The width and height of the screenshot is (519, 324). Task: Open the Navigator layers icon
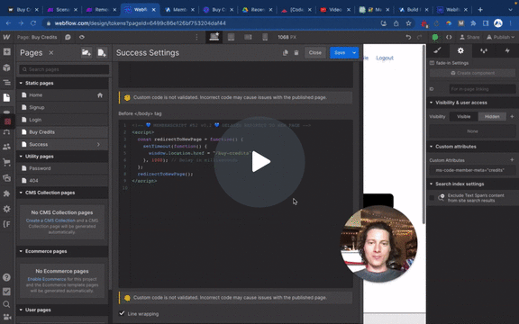click(6, 83)
